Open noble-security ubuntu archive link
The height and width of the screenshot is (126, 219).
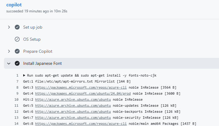73,118
